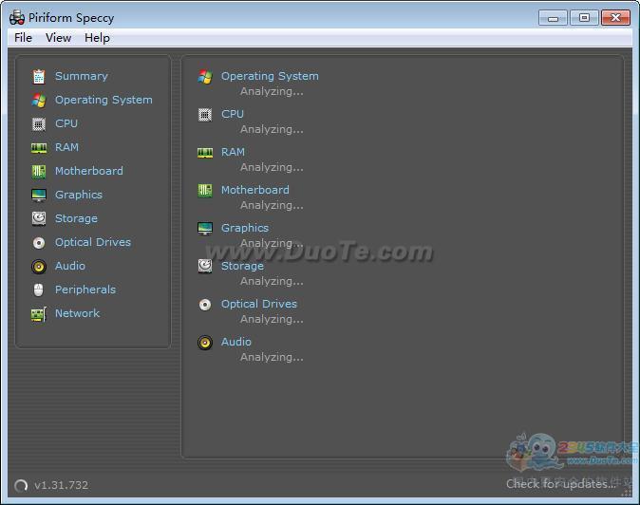The width and height of the screenshot is (640, 505).
Task: Click the RAM stick icon in sidebar
Action: click(39, 148)
